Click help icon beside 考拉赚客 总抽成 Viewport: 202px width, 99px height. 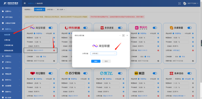[x=54, y=92]
